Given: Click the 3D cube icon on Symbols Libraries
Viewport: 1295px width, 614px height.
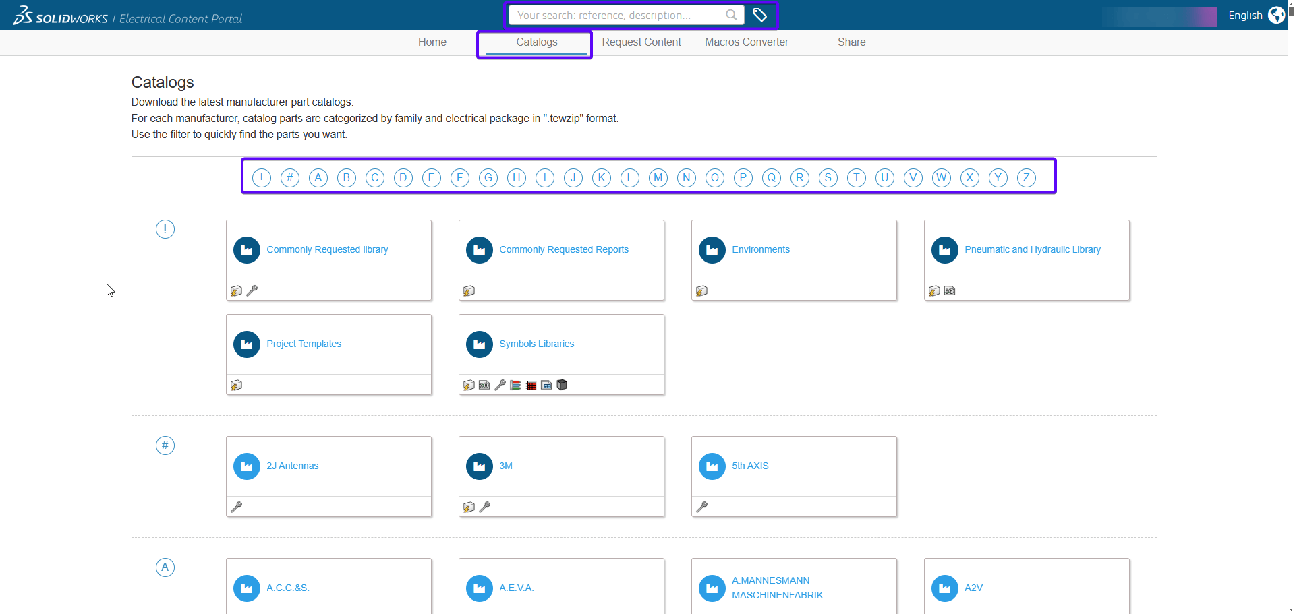Looking at the screenshot, I should pos(562,385).
